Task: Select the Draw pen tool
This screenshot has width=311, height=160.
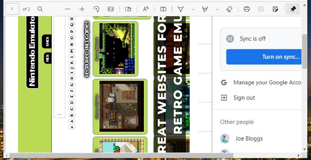Action: (181, 9)
